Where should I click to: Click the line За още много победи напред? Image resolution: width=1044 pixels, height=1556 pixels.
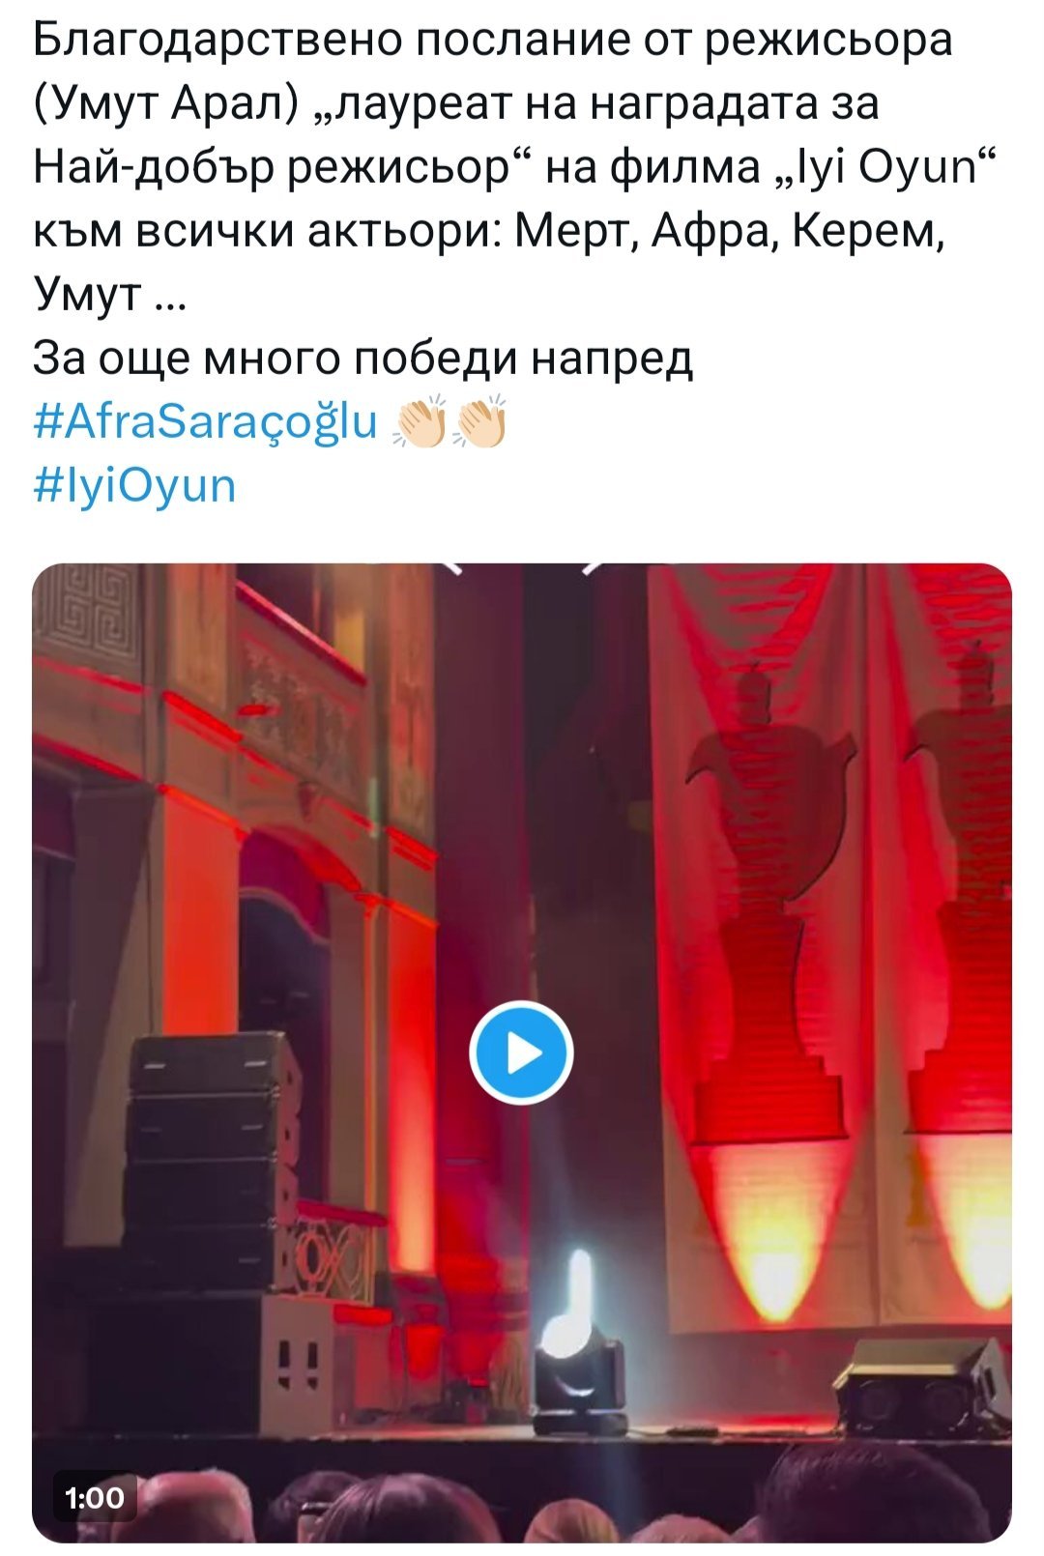click(363, 359)
